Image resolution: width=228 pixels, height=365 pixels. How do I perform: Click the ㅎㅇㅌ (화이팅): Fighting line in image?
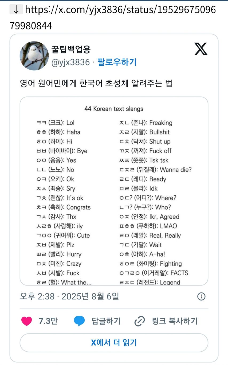[x=150, y=264]
